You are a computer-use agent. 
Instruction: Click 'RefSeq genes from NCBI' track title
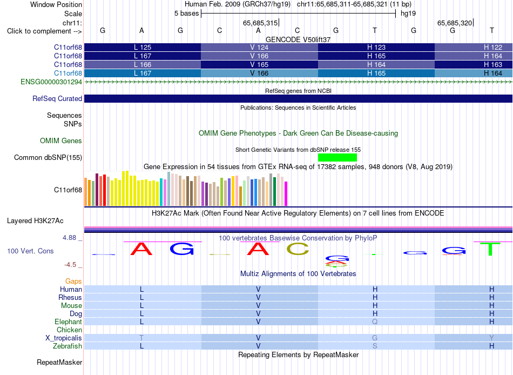pos(298,91)
